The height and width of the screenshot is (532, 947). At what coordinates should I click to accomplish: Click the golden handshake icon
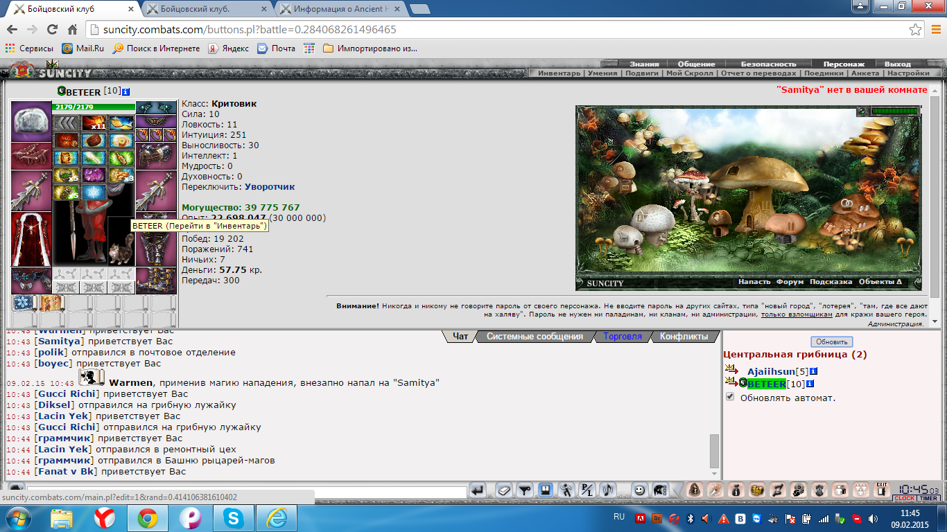(x=757, y=490)
